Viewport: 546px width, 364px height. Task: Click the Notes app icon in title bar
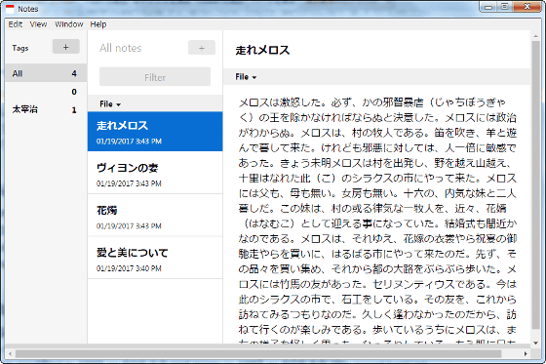(x=10, y=9)
